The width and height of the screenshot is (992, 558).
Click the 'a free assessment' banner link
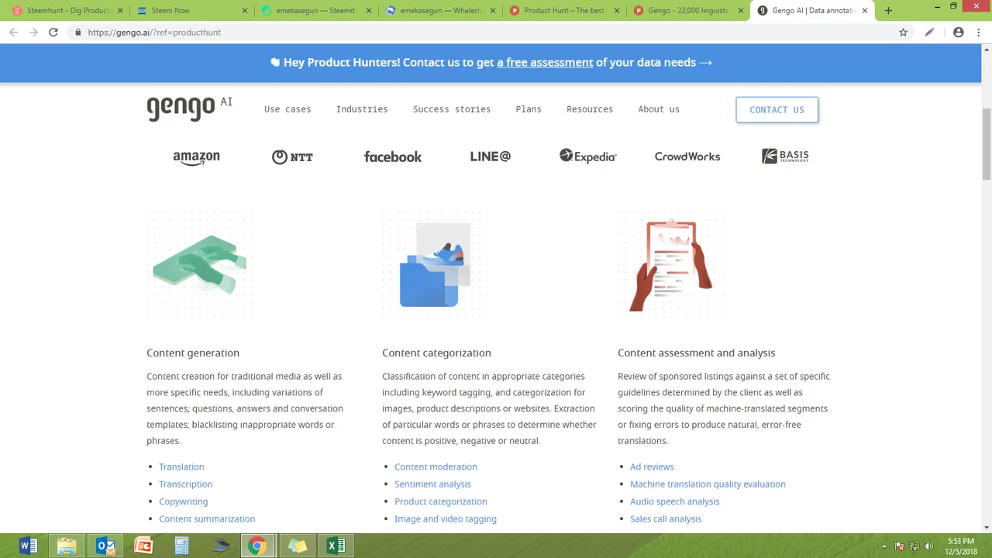[x=545, y=63]
